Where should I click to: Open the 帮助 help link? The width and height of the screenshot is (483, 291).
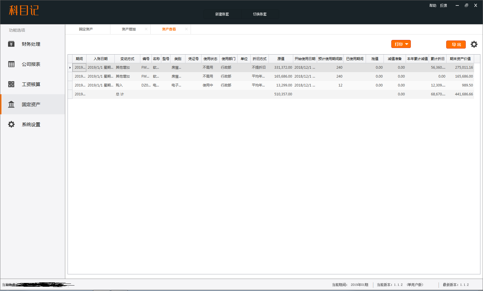click(433, 5)
